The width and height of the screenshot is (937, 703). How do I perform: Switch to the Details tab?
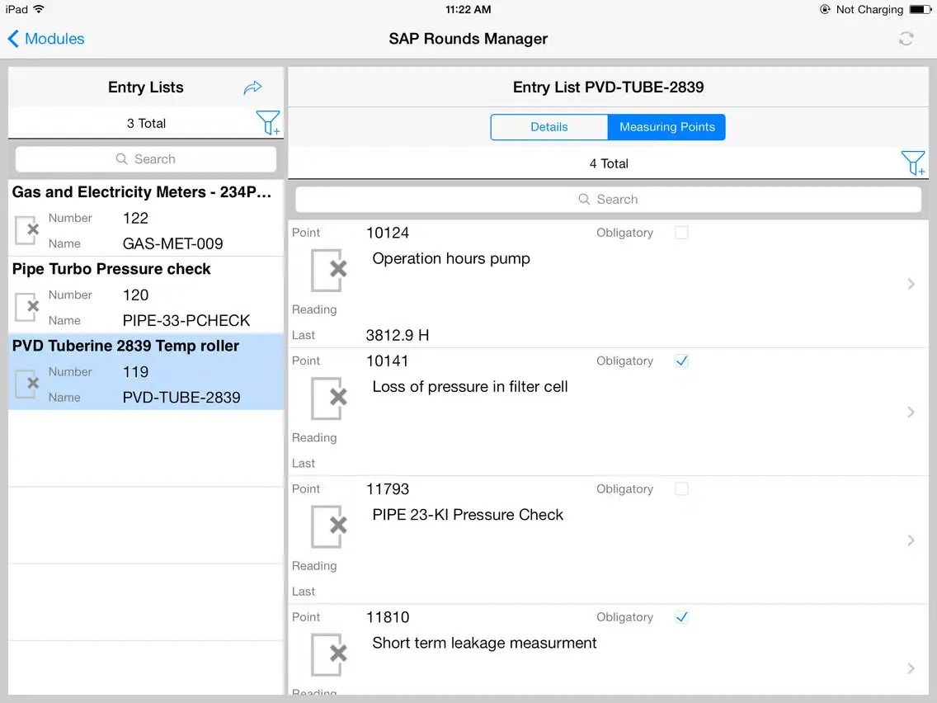click(x=549, y=127)
